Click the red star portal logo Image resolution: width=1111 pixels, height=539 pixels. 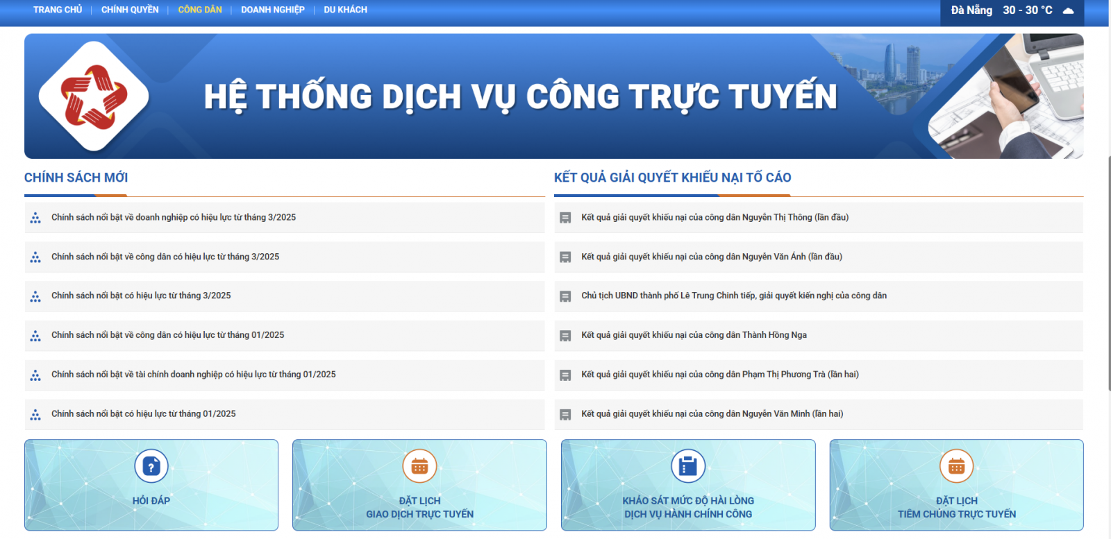[94, 96]
